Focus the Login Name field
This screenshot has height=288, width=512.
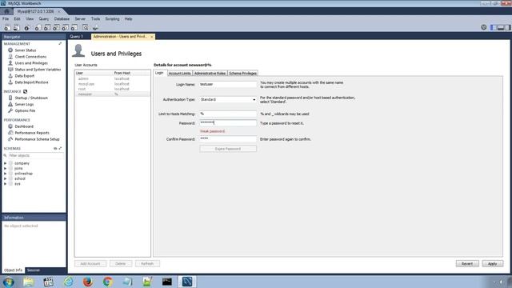(228, 85)
